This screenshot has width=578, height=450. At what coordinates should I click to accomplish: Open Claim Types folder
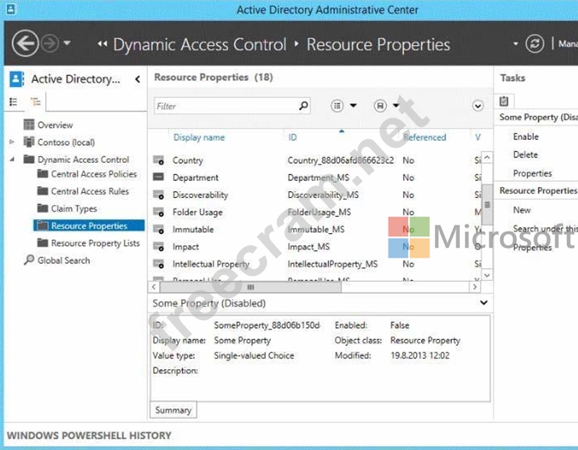point(73,209)
